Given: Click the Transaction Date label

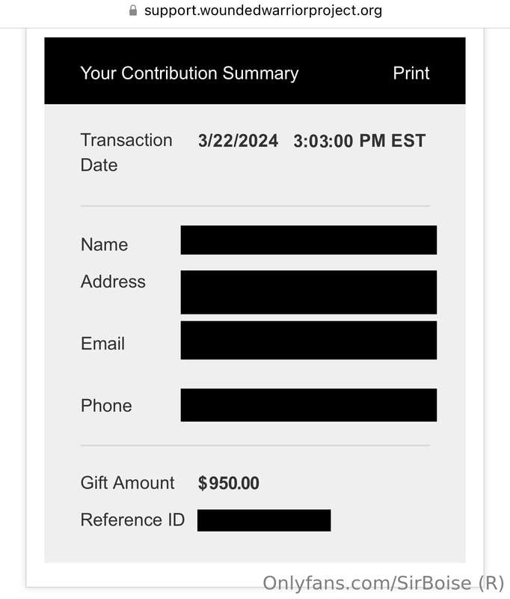Looking at the screenshot, I should pyautogui.click(x=126, y=153).
